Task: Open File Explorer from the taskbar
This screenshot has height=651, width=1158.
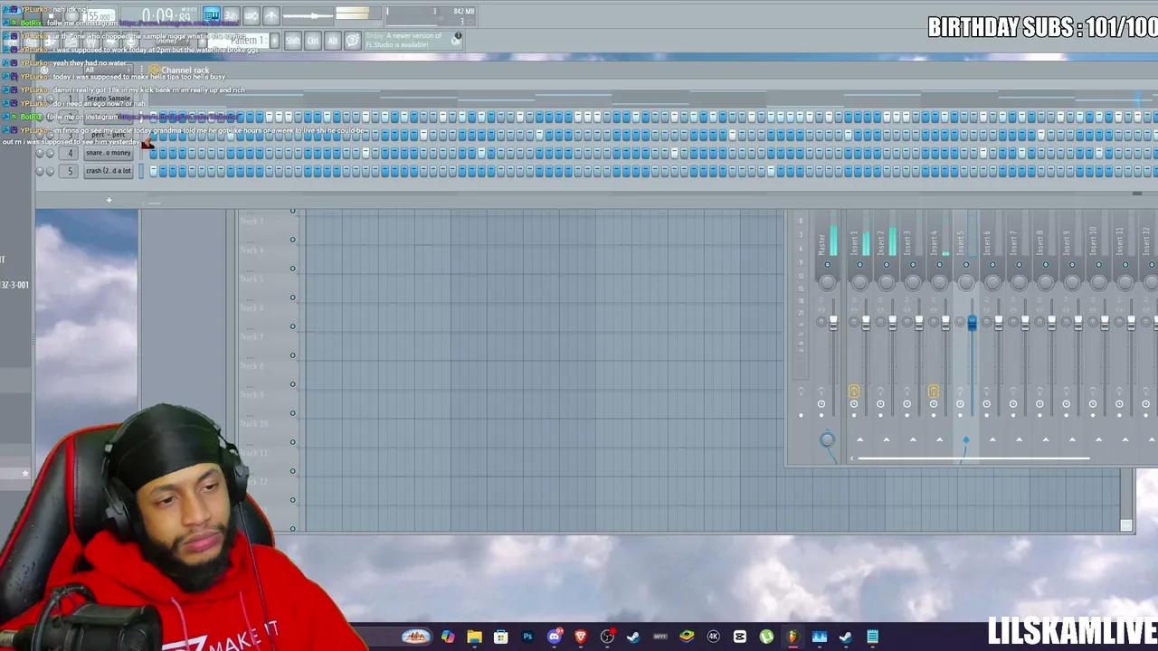Action: 474,637
